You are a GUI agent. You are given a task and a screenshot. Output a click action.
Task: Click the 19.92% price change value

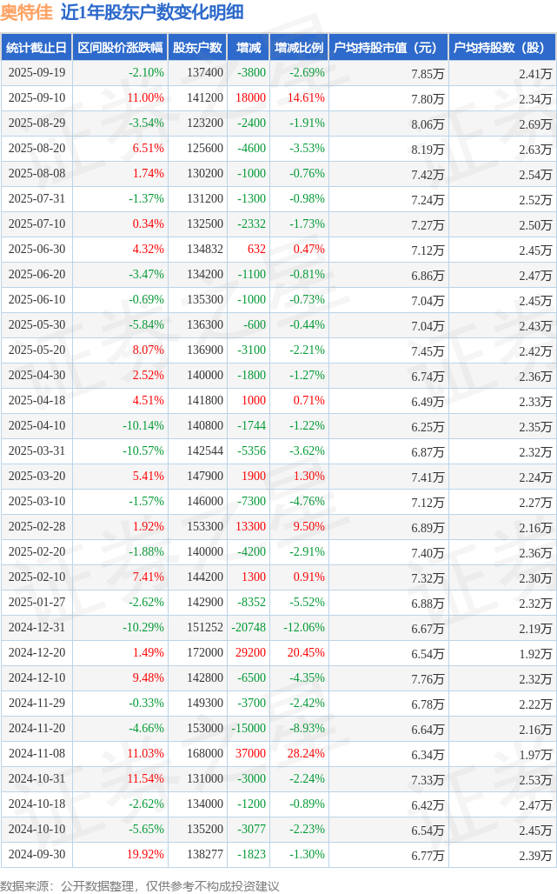coord(145,855)
